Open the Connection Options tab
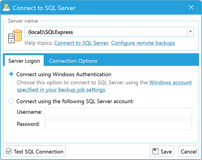The width and height of the screenshot is (202, 160). pos(73,61)
